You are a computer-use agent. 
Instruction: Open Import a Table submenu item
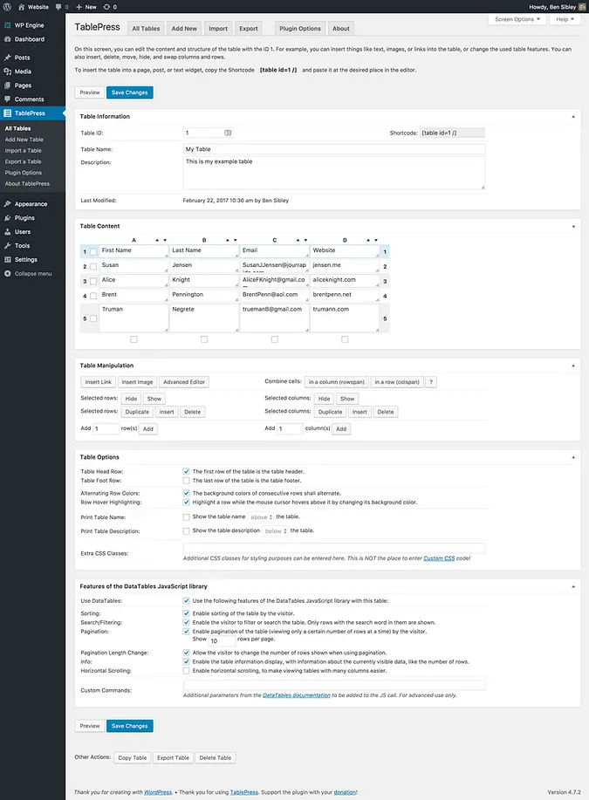pos(24,151)
